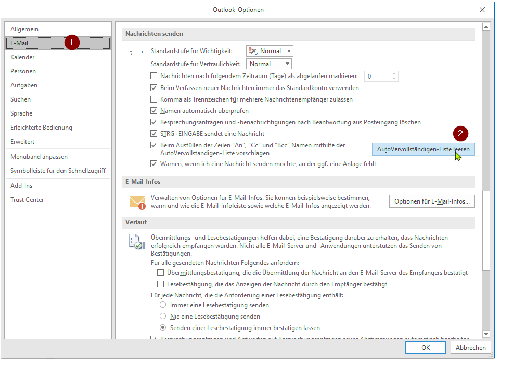Close the Outlook-Optionen dialog
Image resolution: width=513 pixels, height=367 pixels.
pyautogui.click(x=482, y=10)
